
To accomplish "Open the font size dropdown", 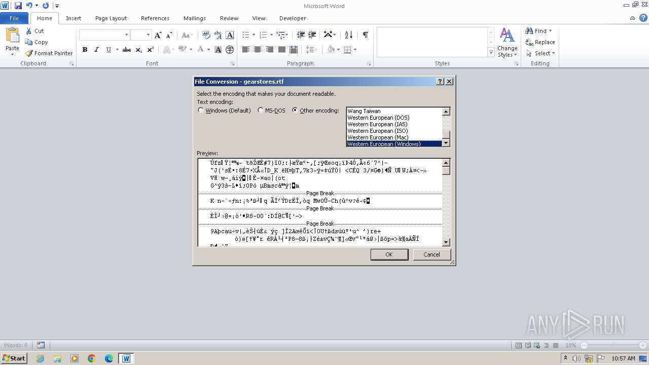I will (148, 35).
